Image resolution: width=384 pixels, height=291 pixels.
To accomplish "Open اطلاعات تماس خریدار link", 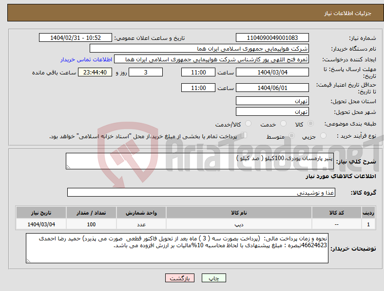I will (x=86, y=59).
